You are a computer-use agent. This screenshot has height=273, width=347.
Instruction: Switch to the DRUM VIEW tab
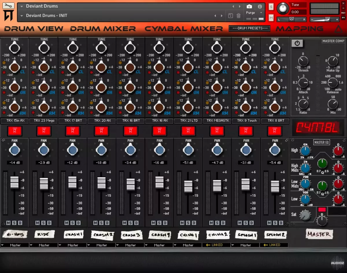point(34,29)
